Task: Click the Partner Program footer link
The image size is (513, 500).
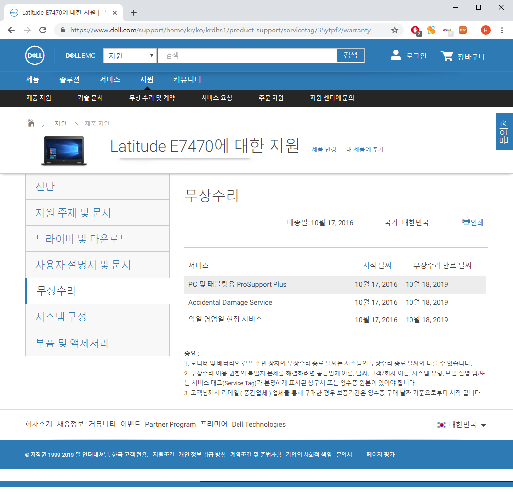Action: click(x=170, y=425)
